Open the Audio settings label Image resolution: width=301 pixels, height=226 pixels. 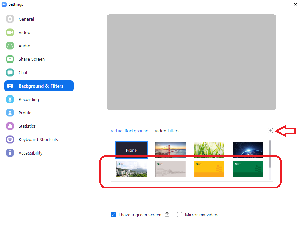click(24, 46)
